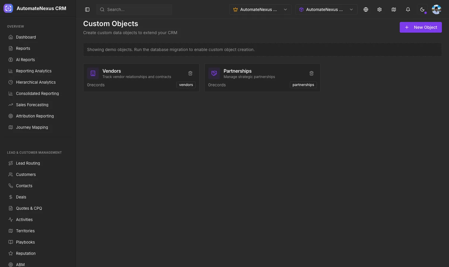Click the partnerships slug badge
The image size is (449, 267).
(x=303, y=85)
